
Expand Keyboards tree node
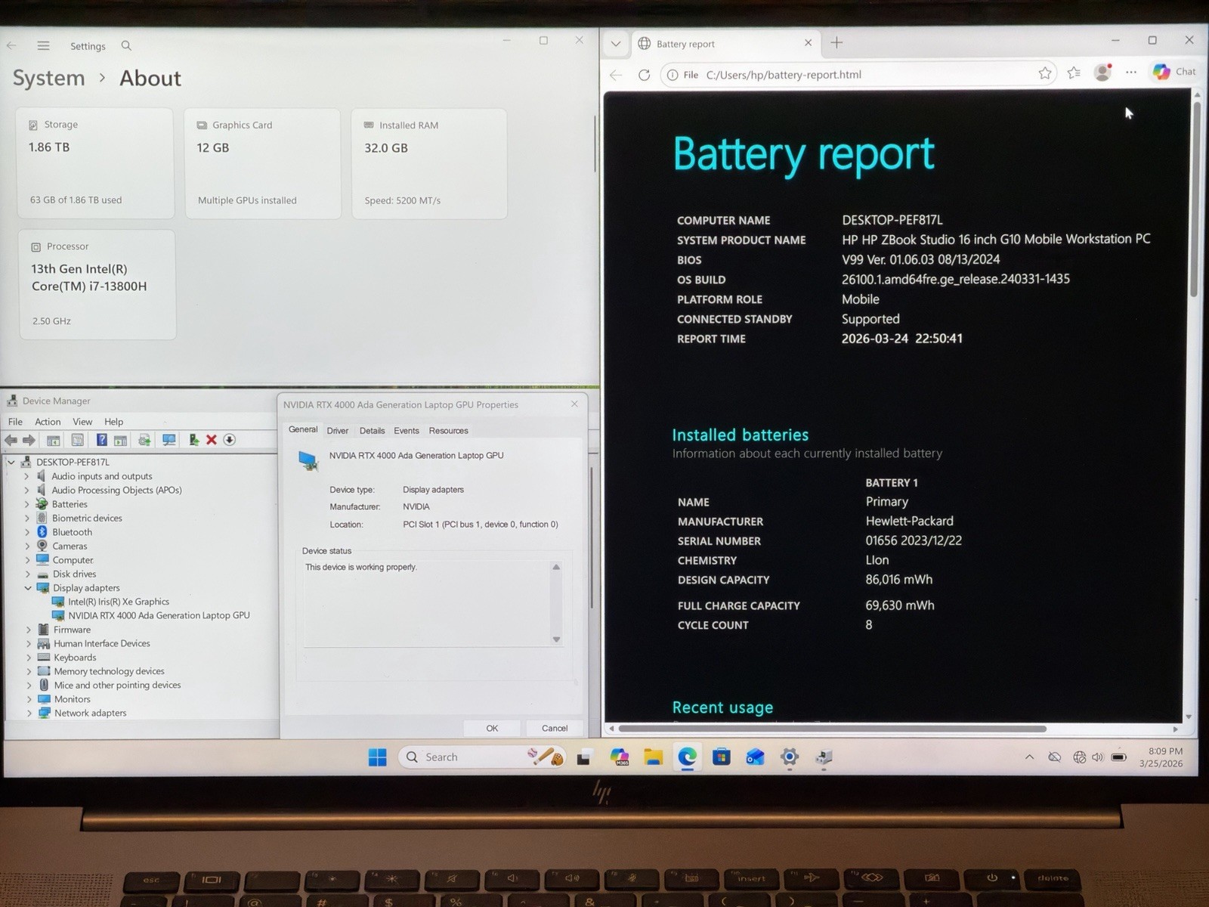(29, 658)
